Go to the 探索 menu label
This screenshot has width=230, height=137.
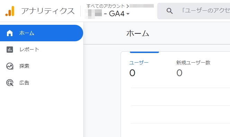(24, 66)
